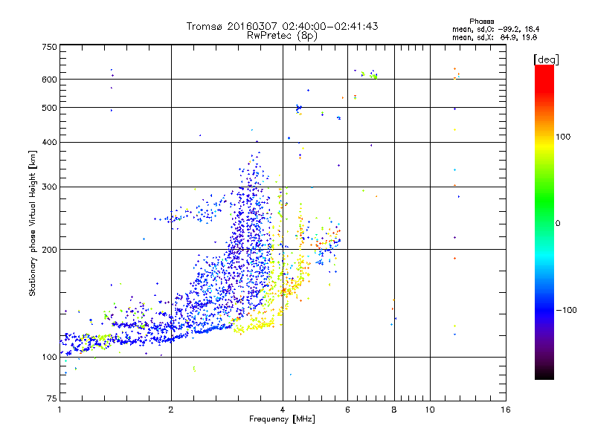Click the '600' y-axis tick label
Viewport: 595px width, 446px height.
pos(49,80)
